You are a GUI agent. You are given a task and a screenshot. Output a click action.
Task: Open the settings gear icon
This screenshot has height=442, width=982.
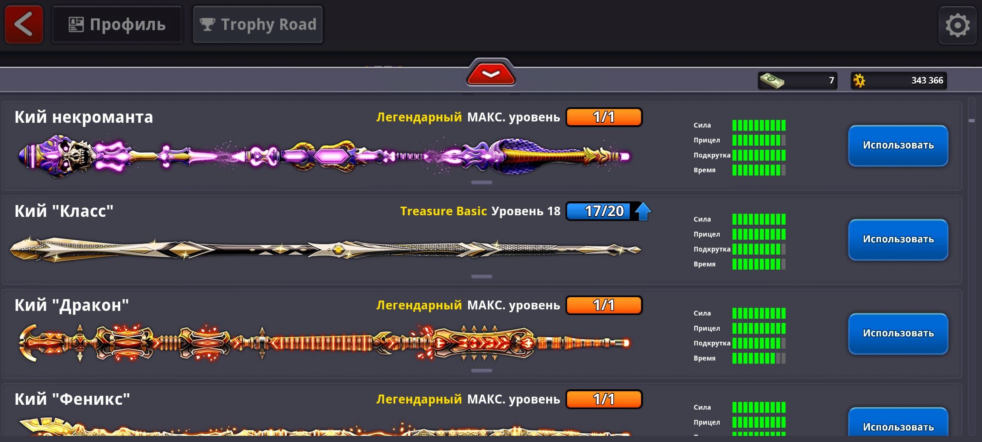[x=957, y=25]
